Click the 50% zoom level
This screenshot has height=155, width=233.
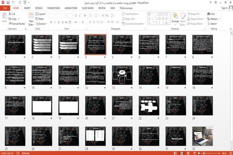point(224,153)
